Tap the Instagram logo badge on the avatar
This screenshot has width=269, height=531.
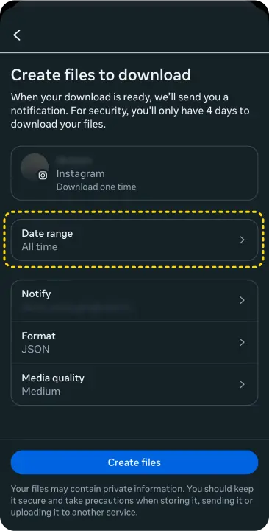click(43, 176)
